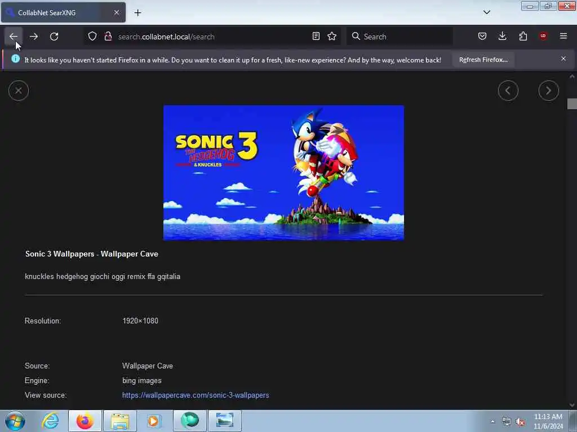Viewport: 577px width, 432px height.
Task: Close the CollabNet SearXNG tab
Action: point(116,12)
